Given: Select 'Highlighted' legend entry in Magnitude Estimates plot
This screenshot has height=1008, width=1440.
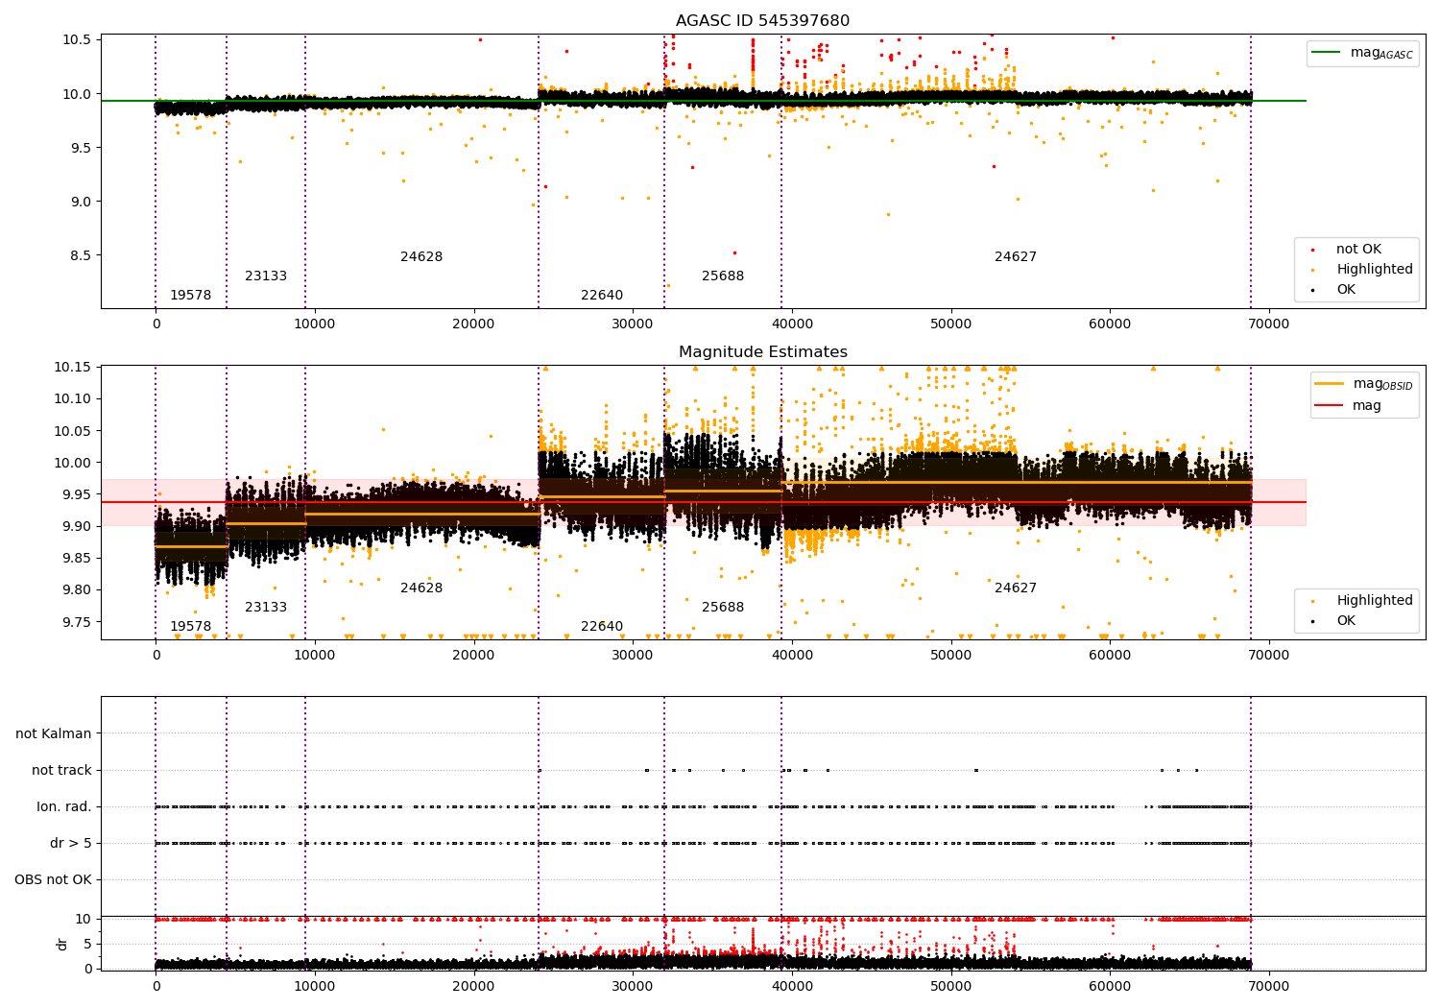Looking at the screenshot, I should pyautogui.click(x=1375, y=600).
